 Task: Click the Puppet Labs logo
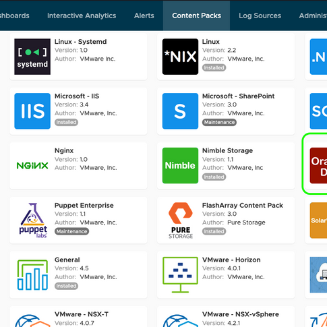(x=33, y=220)
